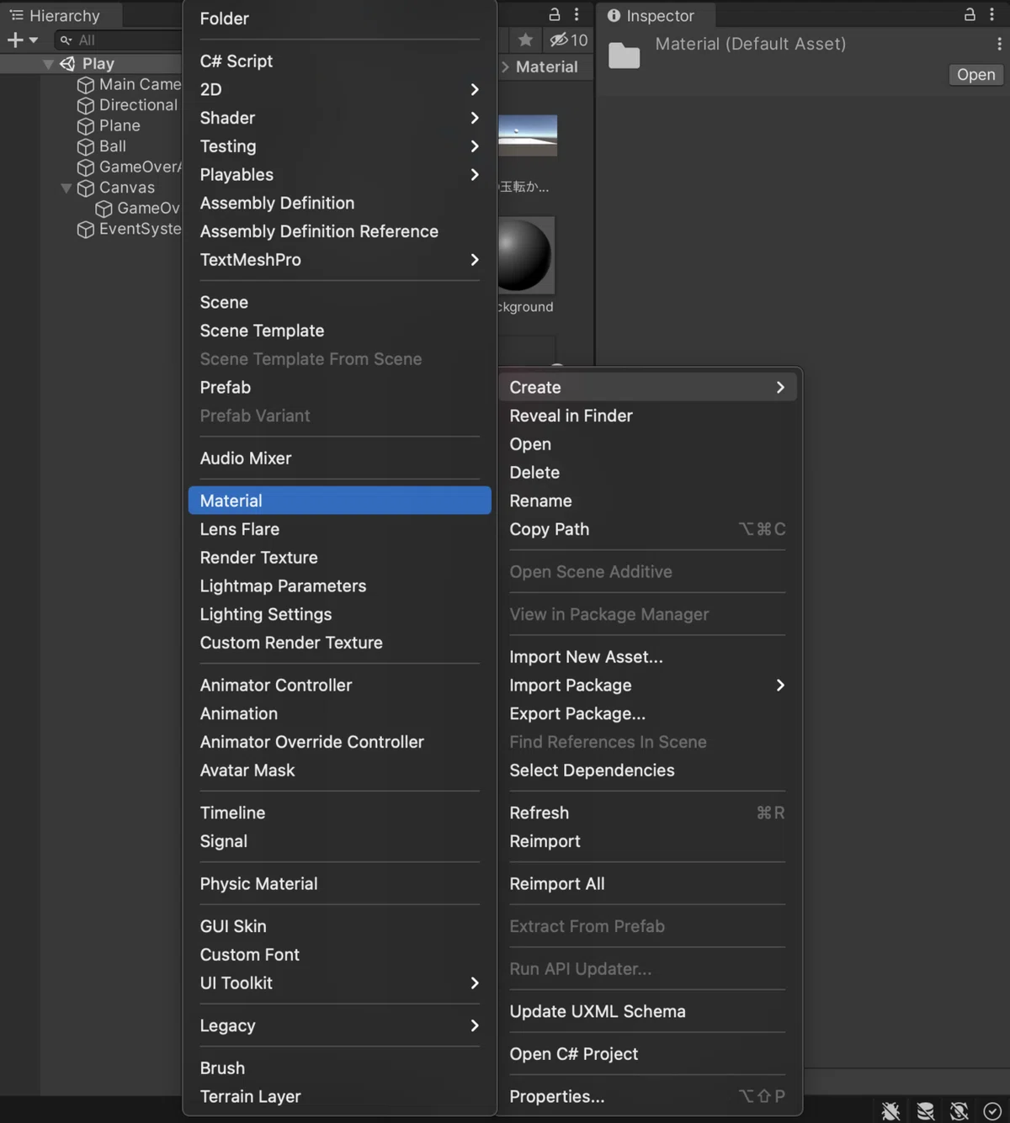Screen dimensions: 1010x1123
Task: Select Delete from context menu
Action: coord(648,473)
